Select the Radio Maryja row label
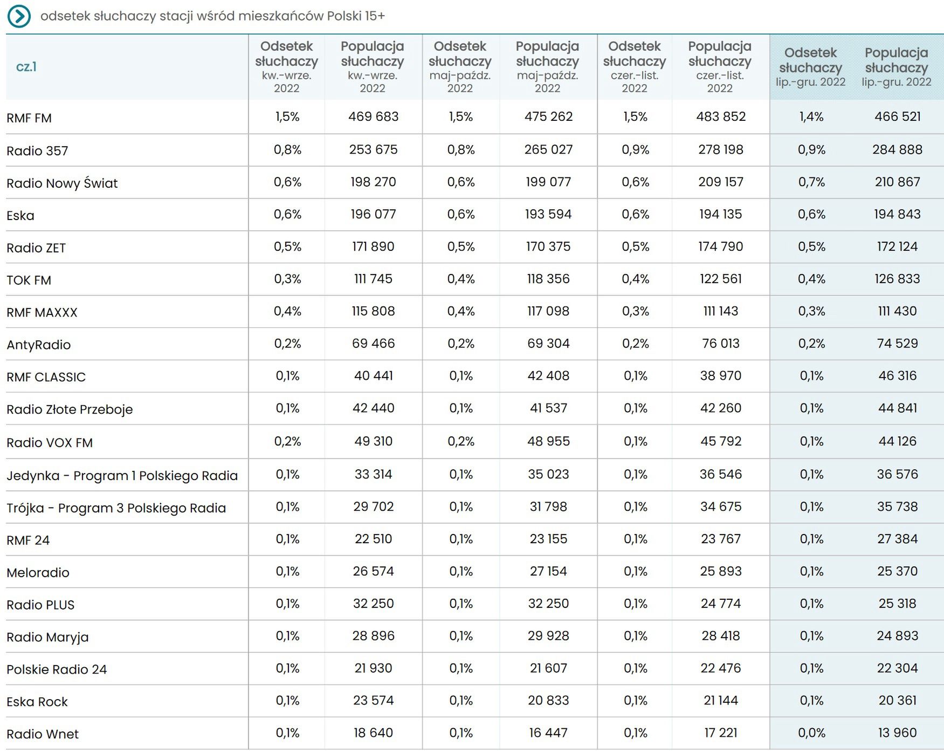The width and height of the screenshot is (944, 753). [x=47, y=638]
